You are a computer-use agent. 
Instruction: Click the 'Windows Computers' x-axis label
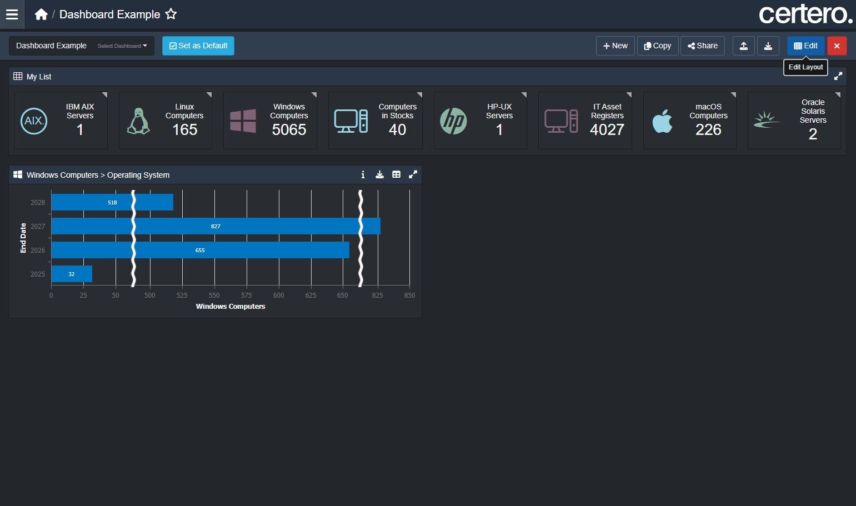pyautogui.click(x=231, y=307)
